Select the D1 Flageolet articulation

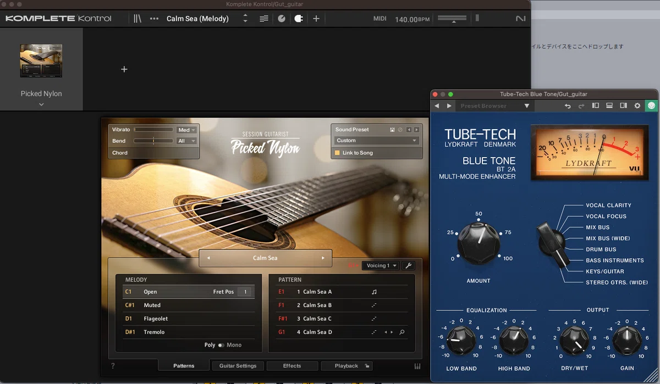(188, 319)
